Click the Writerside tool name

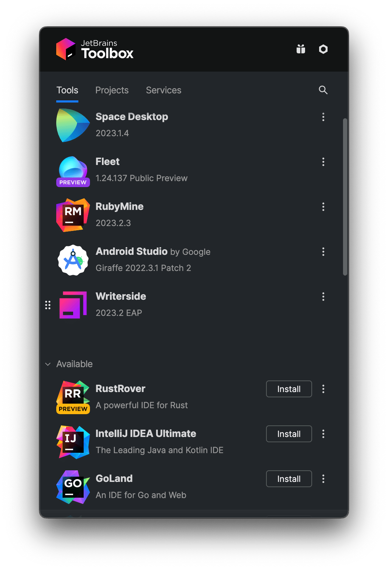(x=121, y=297)
